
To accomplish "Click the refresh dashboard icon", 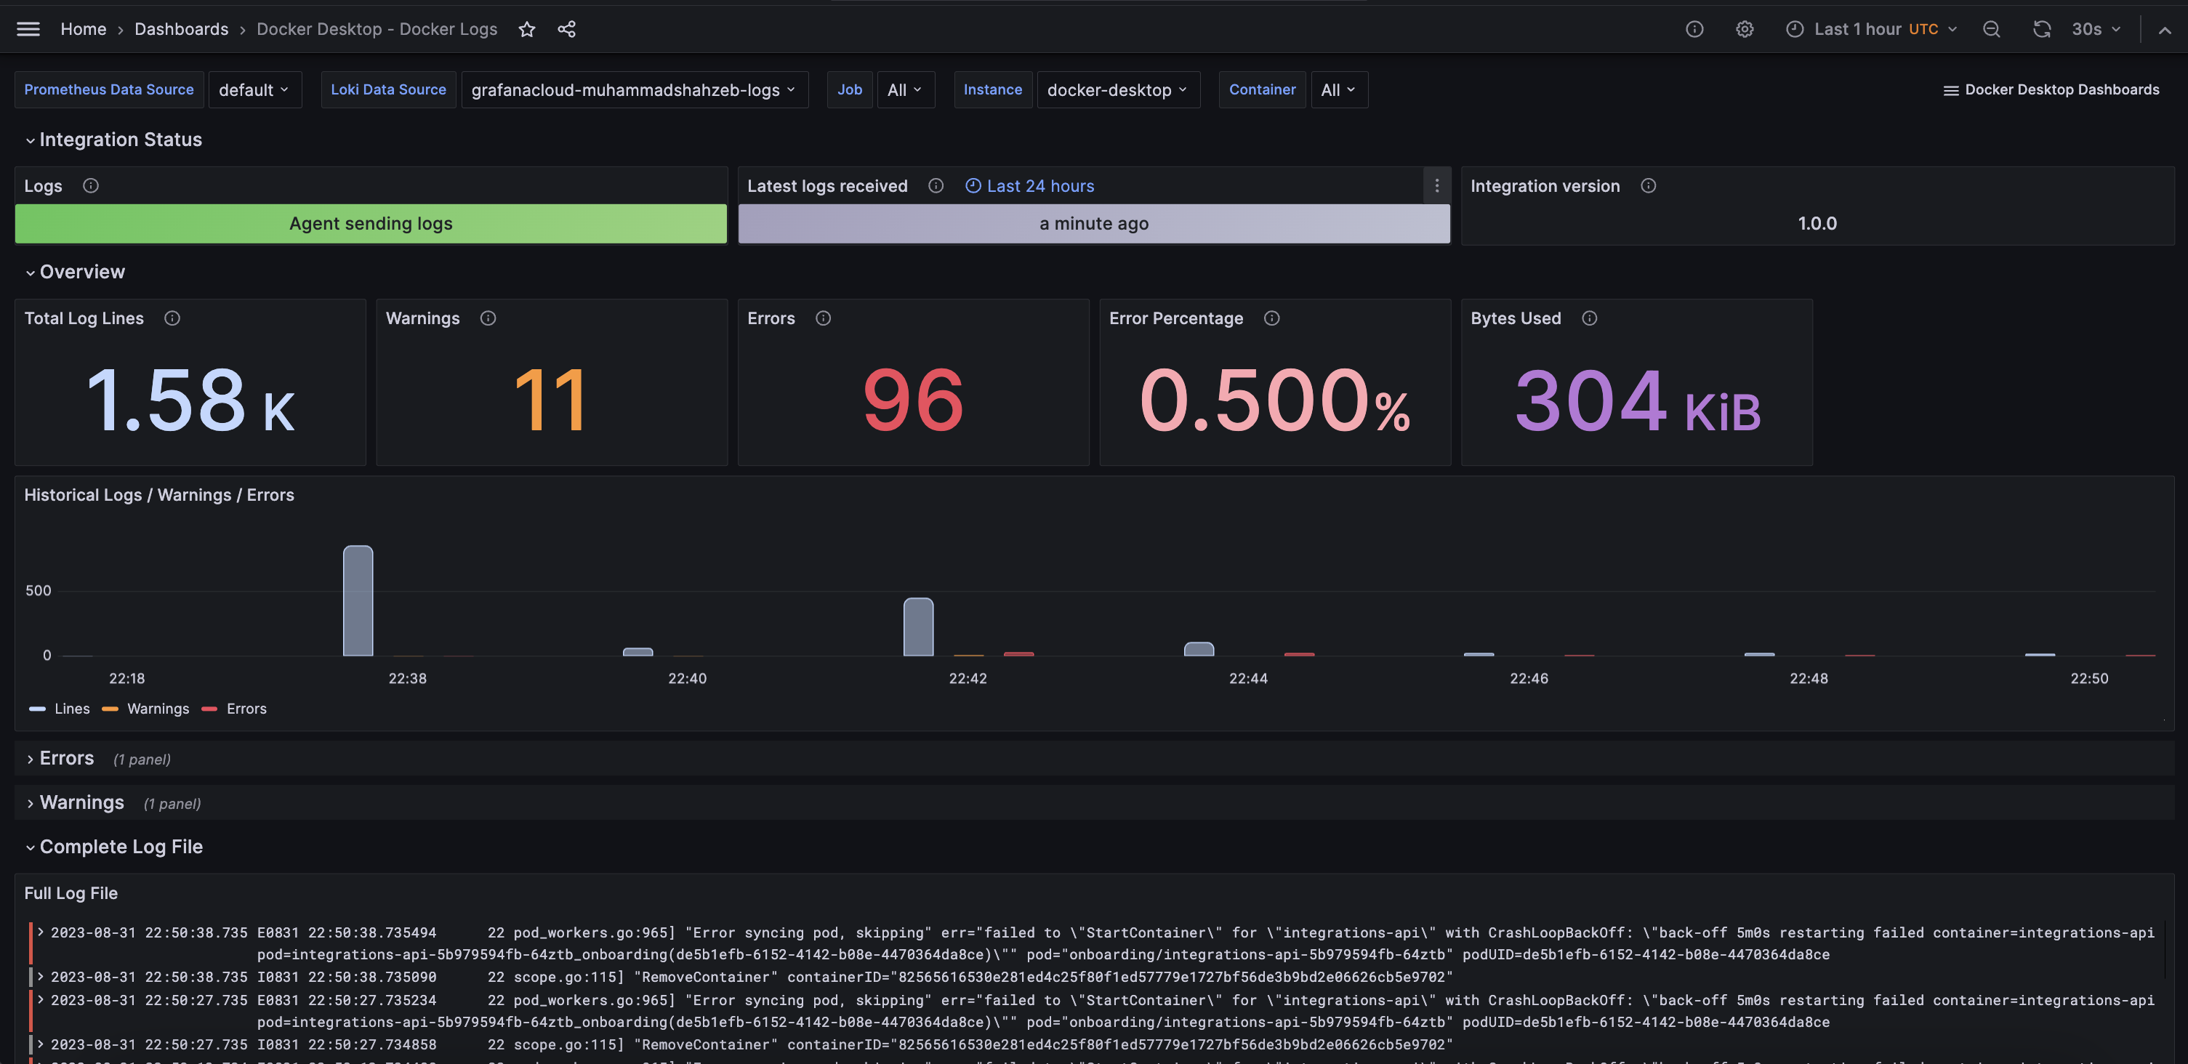I will (2042, 29).
